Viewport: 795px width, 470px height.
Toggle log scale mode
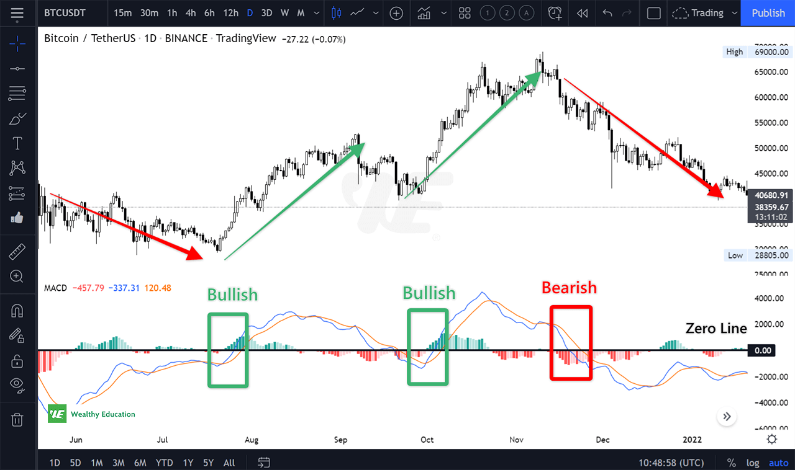(753, 463)
